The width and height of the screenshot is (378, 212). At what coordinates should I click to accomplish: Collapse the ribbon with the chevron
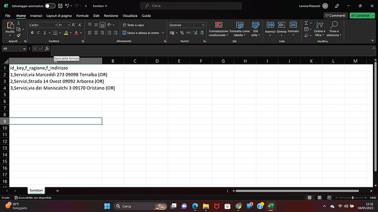[373, 40]
